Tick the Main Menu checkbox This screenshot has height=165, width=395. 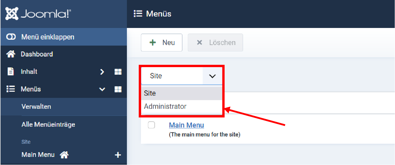click(151, 125)
